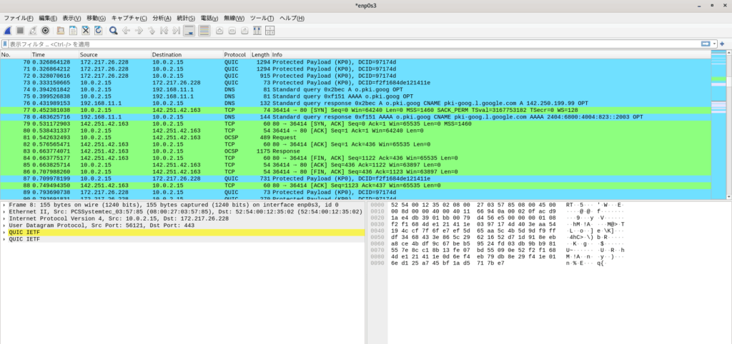Save the capture file

click(73, 30)
